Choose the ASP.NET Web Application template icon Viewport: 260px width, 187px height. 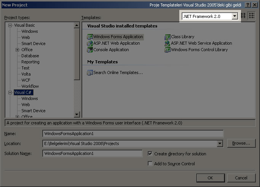point(90,44)
